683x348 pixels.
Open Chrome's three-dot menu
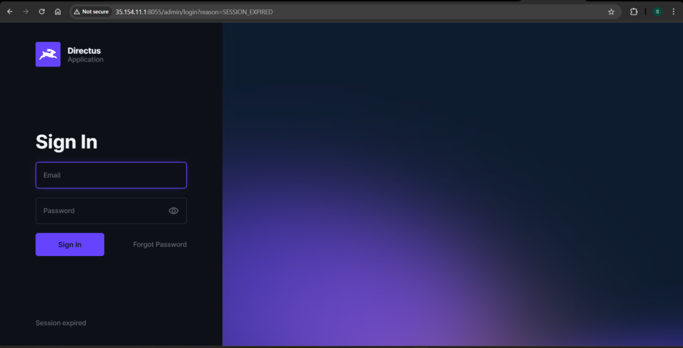[x=674, y=12]
